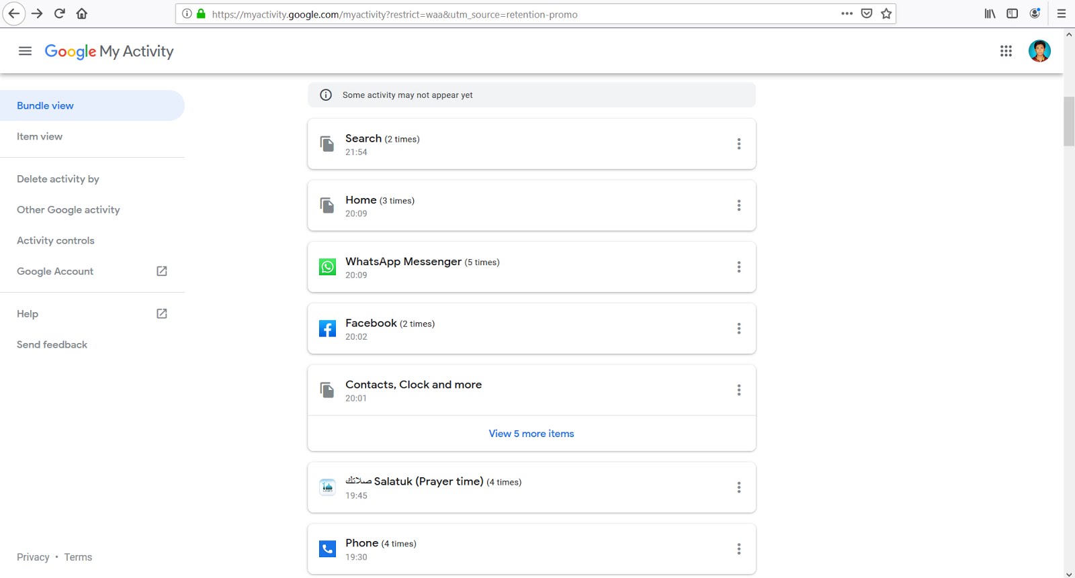Expand View 5 more items
Screen dimensions: 1075x578
[x=531, y=434]
